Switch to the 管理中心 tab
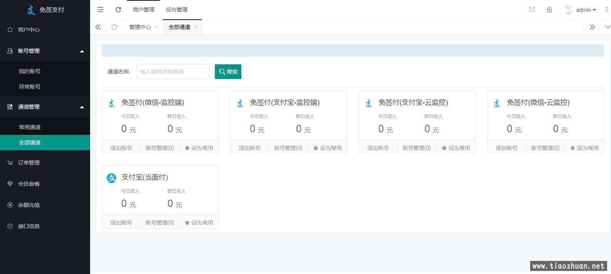Image resolution: width=611 pixels, height=274 pixels. tap(140, 27)
